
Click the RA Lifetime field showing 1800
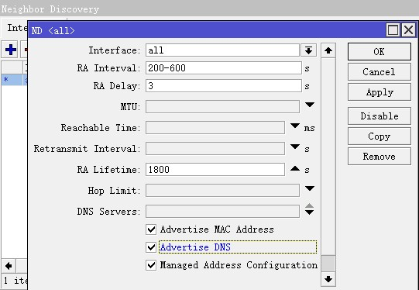215,170
